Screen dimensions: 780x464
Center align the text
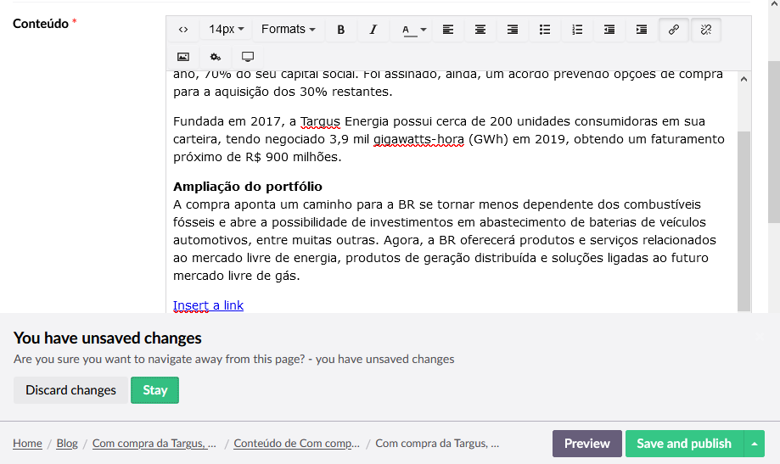click(480, 30)
